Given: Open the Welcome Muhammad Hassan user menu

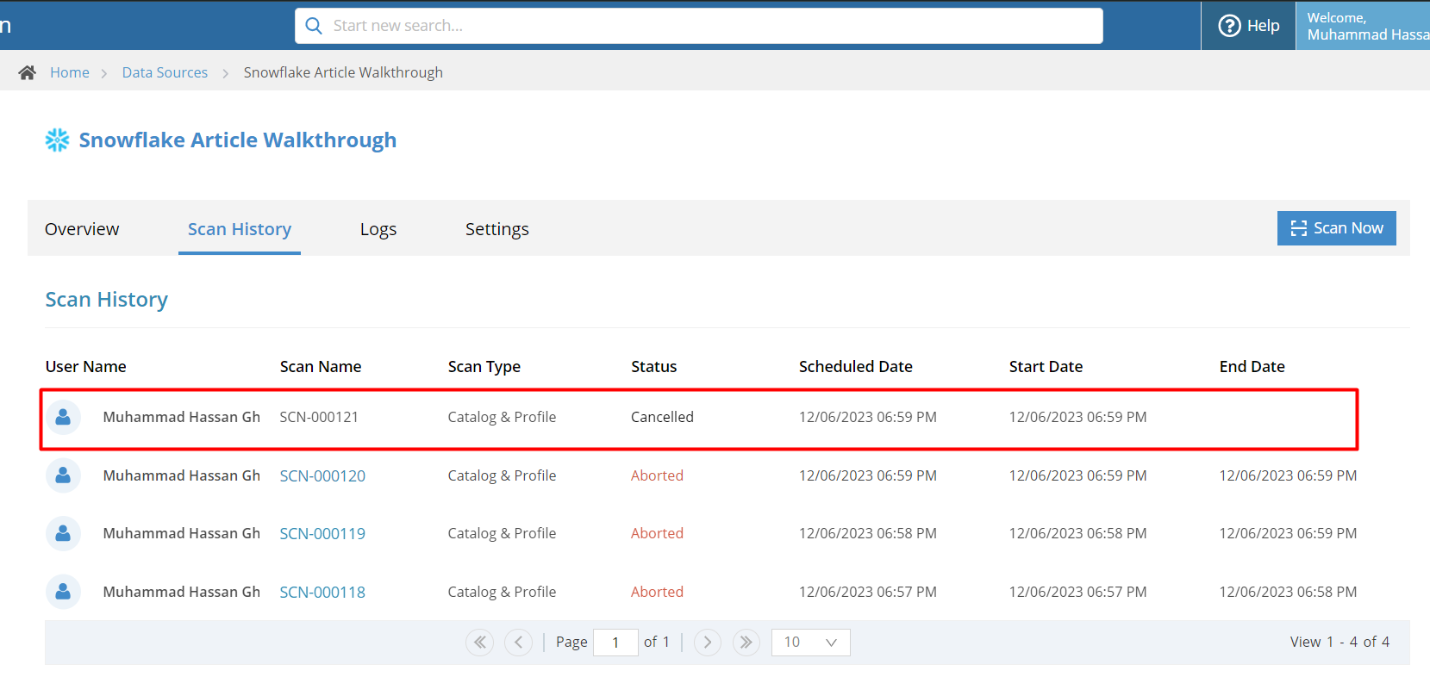Looking at the screenshot, I should (1363, 26).
